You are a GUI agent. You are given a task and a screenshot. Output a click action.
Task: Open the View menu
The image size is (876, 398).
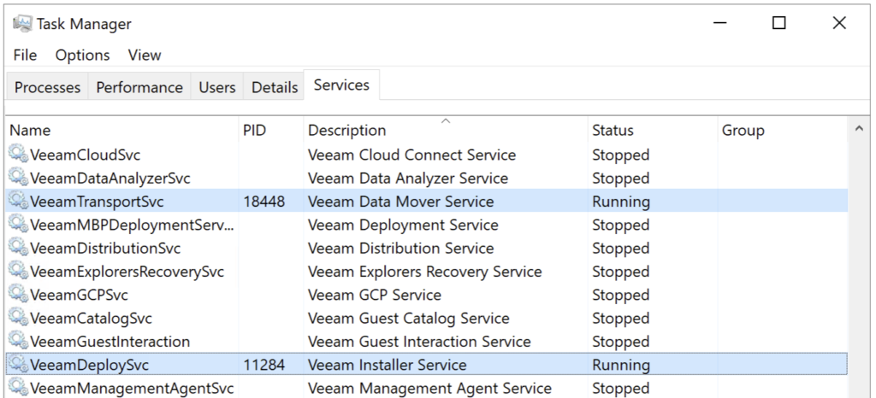[x=144, y=56]
